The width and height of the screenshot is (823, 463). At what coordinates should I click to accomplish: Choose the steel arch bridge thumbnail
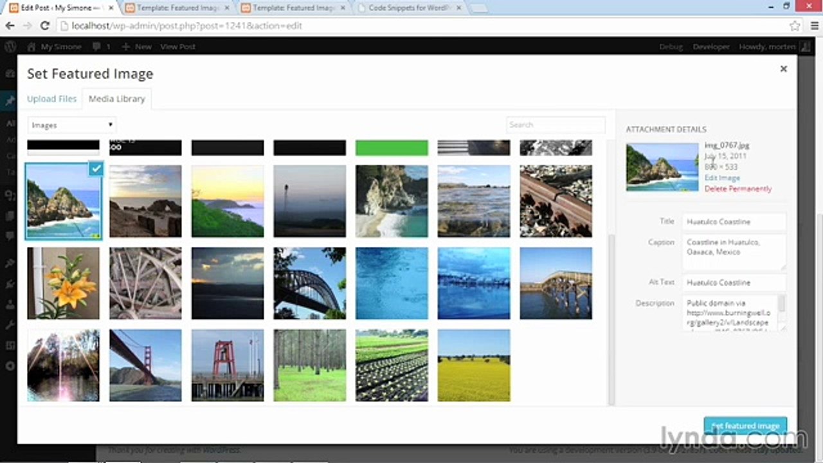coord(310,284)
